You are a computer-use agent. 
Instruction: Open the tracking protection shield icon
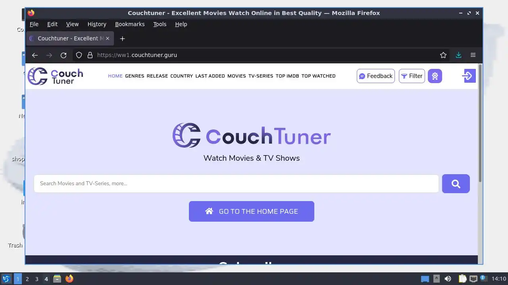pyautogui.click(x=79, y=55)
